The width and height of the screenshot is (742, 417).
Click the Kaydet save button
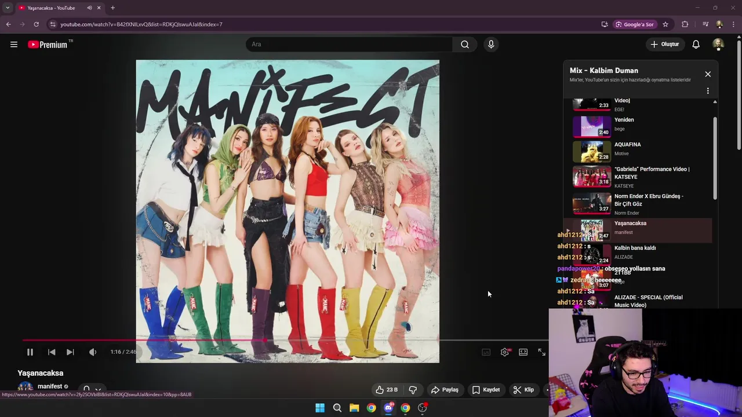[486, 390]
